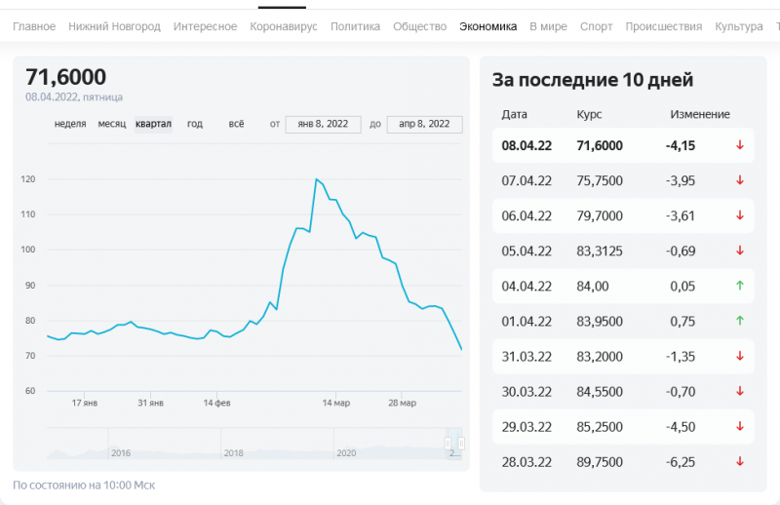
Task: Click the red down arrow for 06.04.22
Action: (x=740, y=215)
